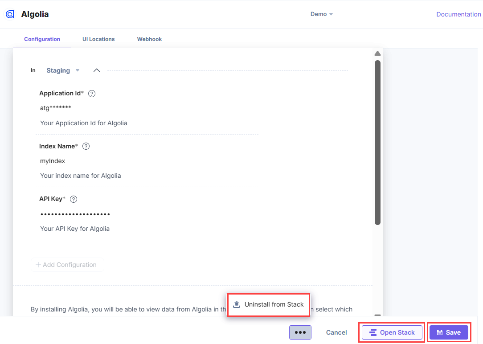Open help for Index Name field
The width and height of the screenshot is (483, 344).
pos(86,146)
